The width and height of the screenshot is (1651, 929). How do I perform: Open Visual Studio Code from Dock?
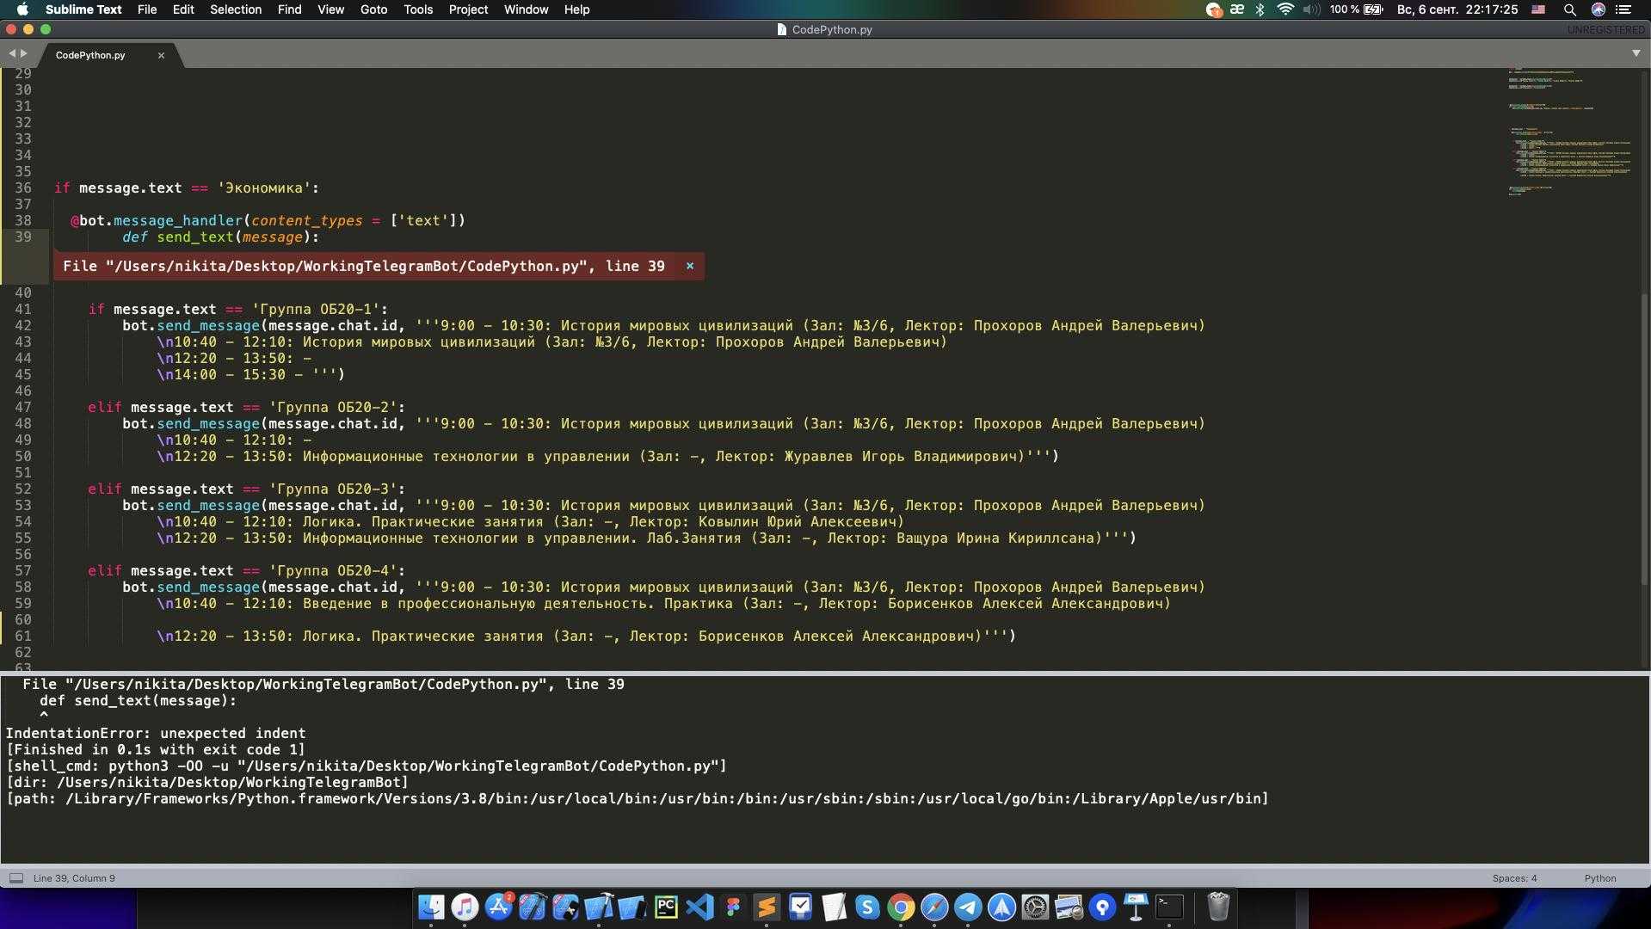tap(699, 907)
